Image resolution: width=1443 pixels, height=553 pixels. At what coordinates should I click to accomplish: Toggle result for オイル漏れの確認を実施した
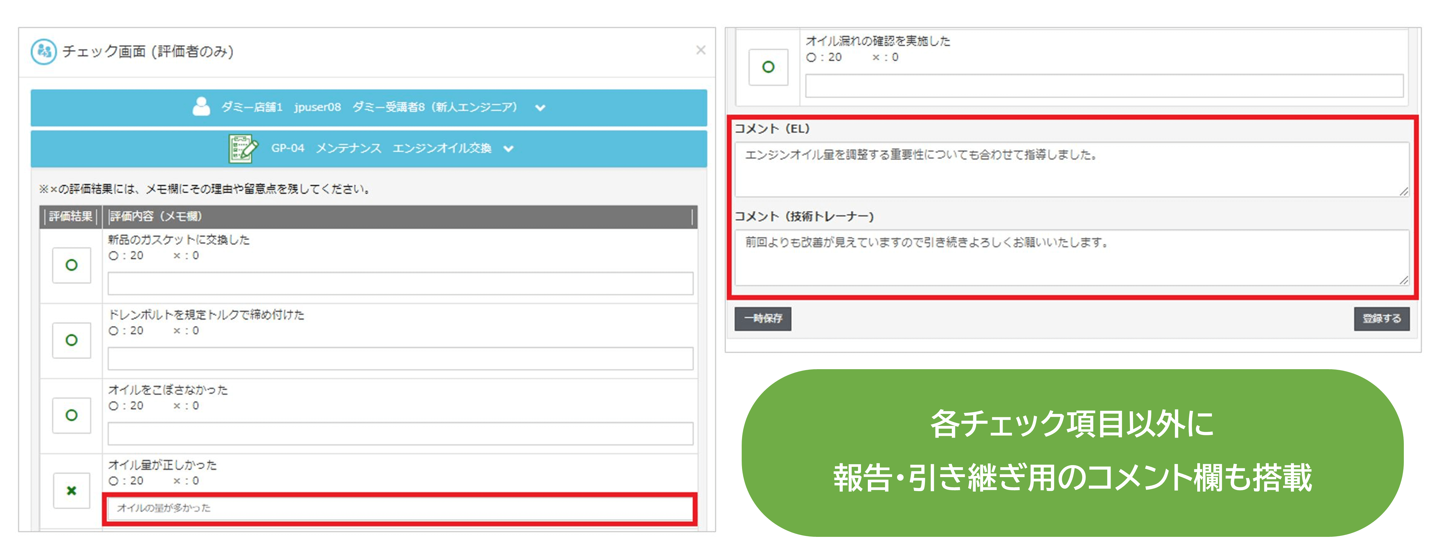click(x=769, y=67)
